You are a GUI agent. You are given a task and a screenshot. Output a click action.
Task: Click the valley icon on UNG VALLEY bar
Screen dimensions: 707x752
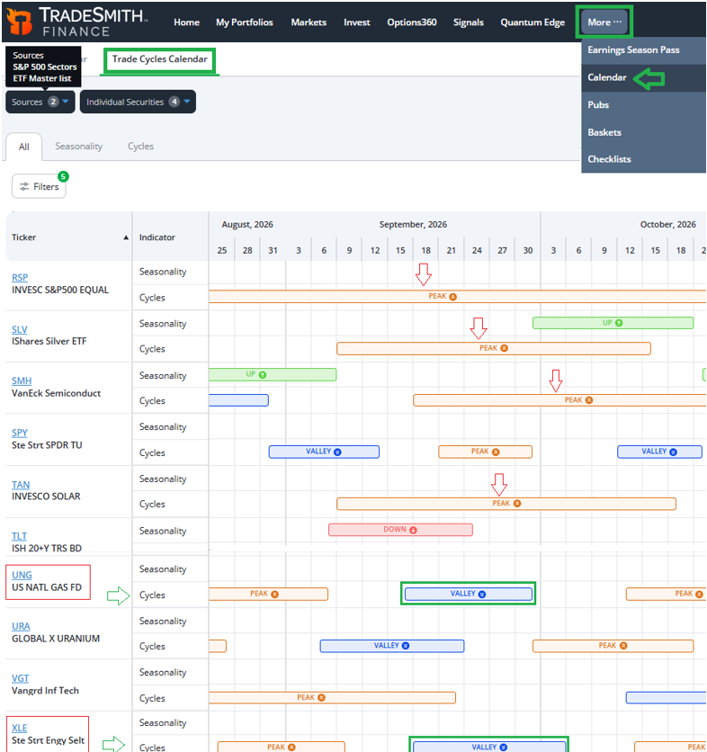[482, 595]
